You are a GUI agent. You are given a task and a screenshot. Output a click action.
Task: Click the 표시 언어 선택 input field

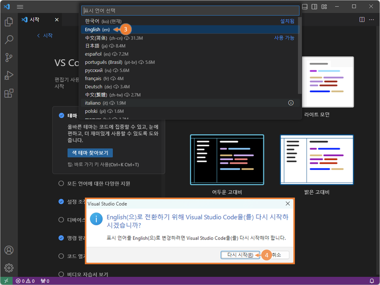coord(190,11)
